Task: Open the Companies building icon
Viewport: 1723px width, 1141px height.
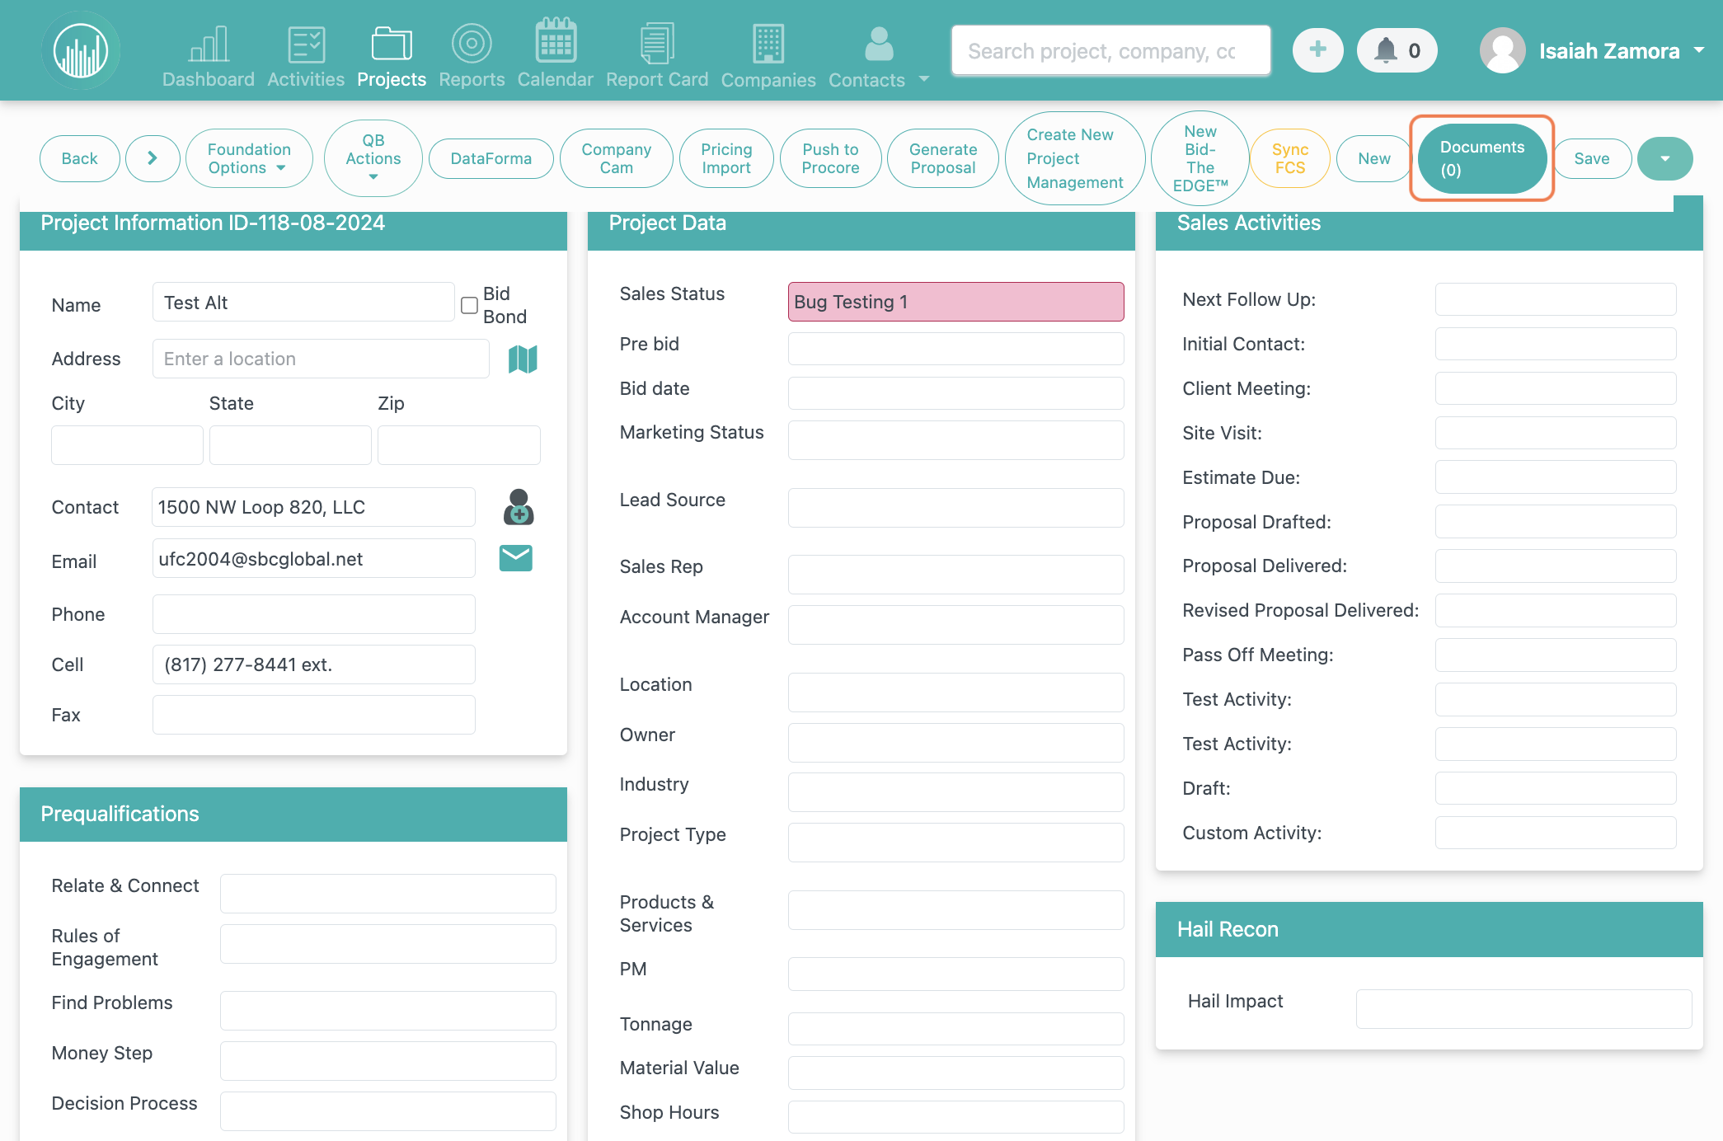Action: click(768, 43)
